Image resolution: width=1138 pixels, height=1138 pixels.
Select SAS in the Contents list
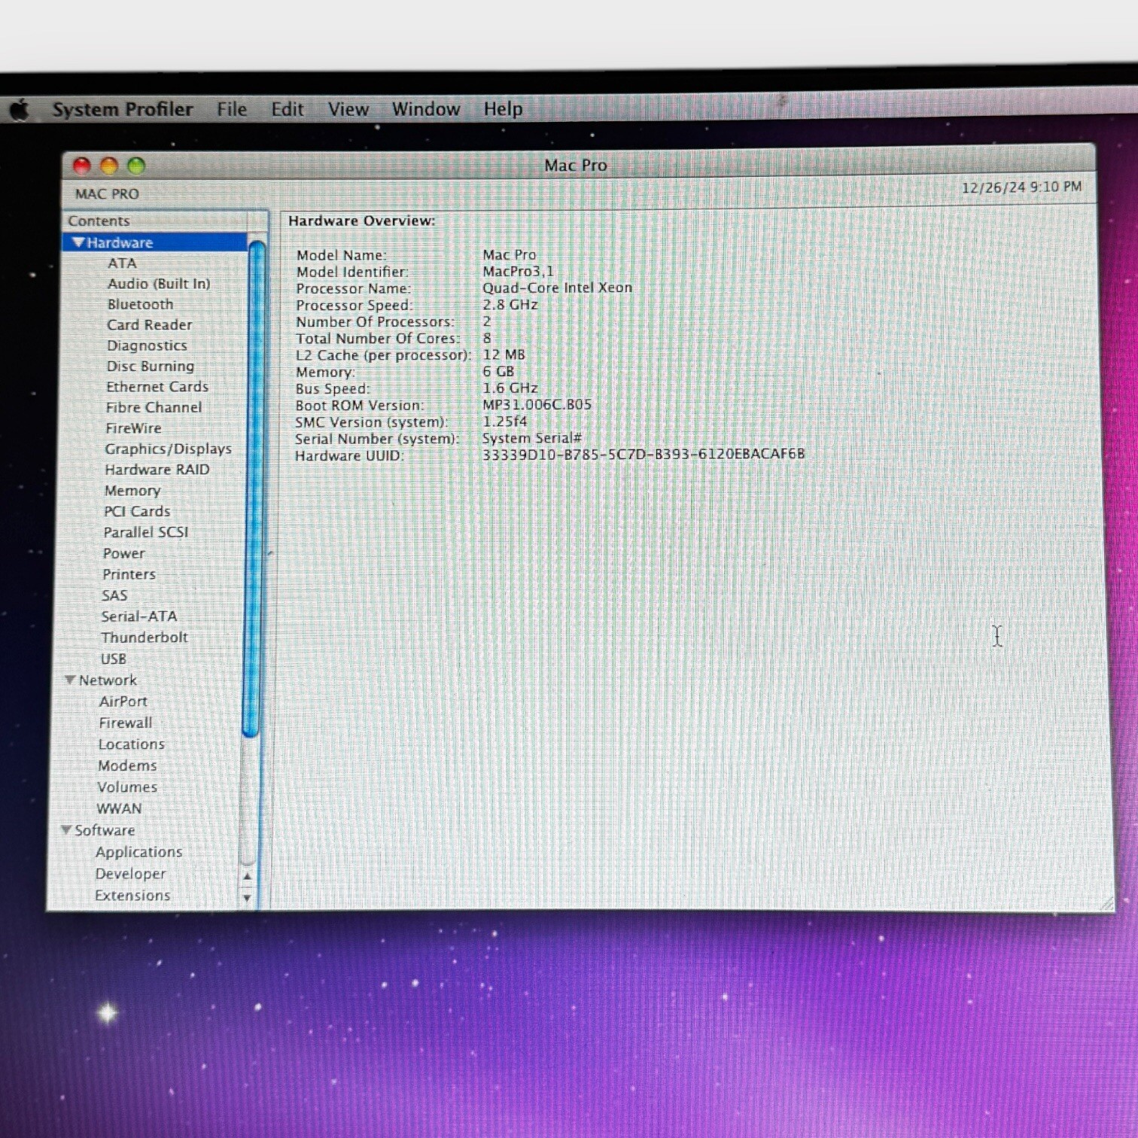[114, 595]
